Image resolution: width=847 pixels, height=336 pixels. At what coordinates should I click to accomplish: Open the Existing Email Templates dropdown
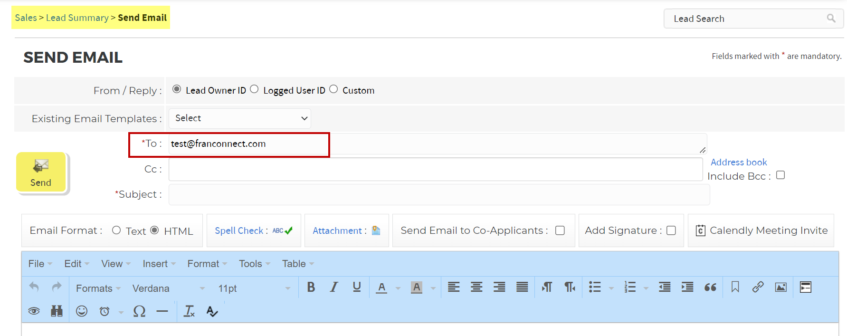tap(240, 118)
